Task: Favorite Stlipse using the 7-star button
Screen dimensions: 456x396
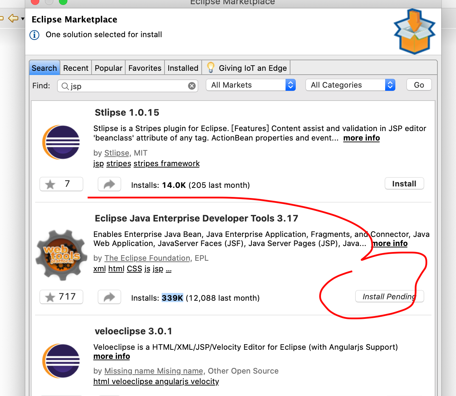Action: (61, 184)
